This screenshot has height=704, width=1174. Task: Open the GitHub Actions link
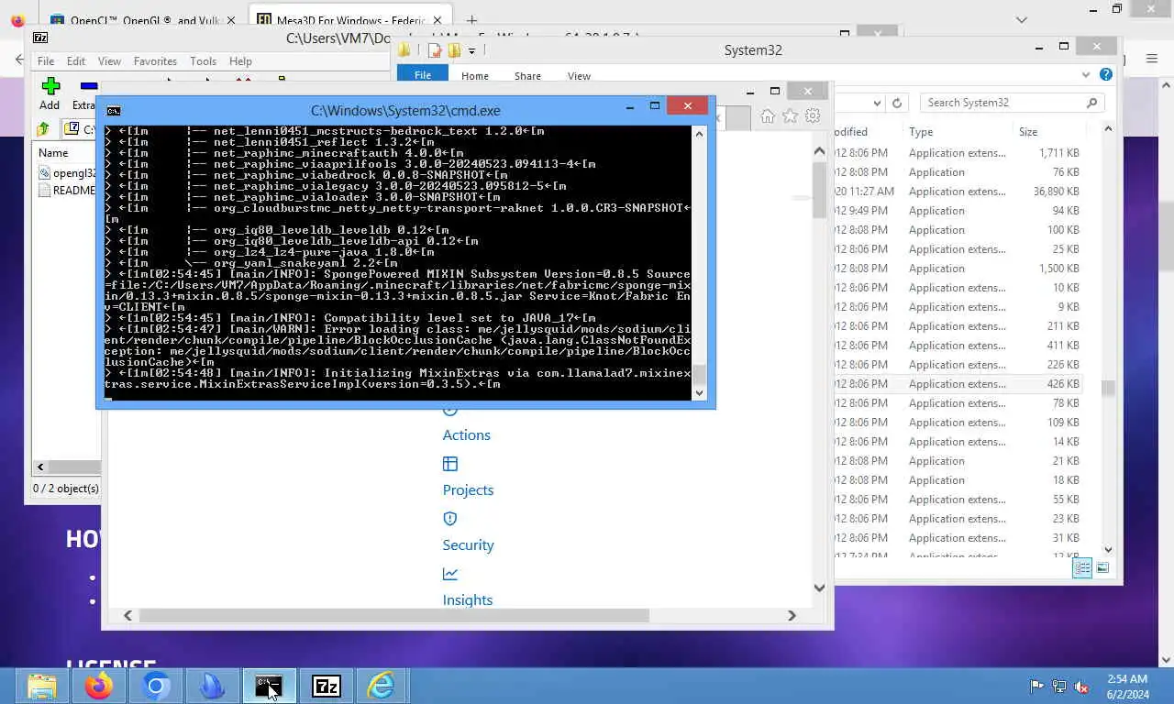(x=466, y=435)
